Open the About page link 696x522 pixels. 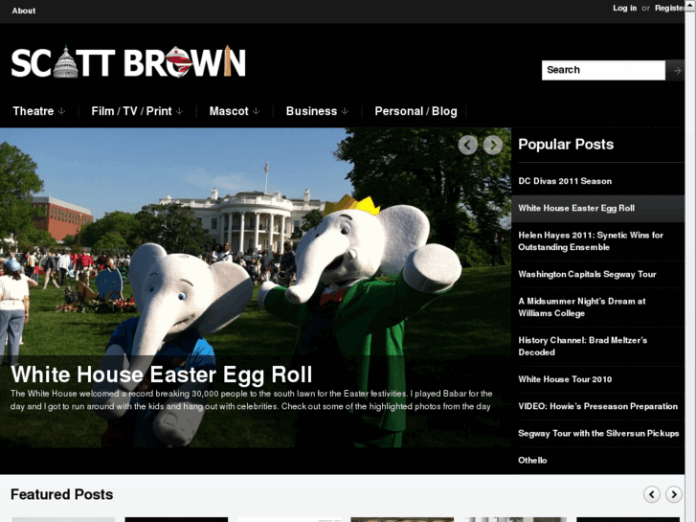24,11
